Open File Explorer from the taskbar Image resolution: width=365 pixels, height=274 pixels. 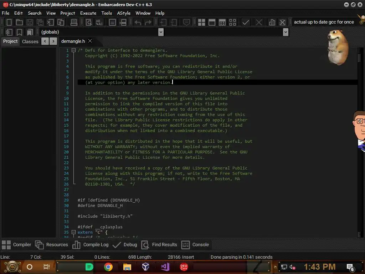tap(127, 267)
